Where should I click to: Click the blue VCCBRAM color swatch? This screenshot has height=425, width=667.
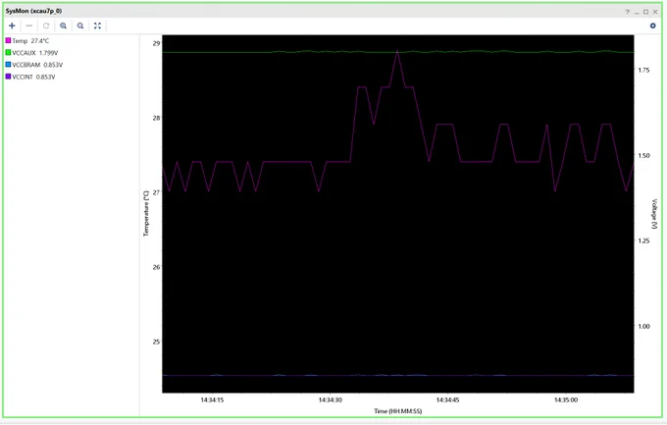coord(8,65)
